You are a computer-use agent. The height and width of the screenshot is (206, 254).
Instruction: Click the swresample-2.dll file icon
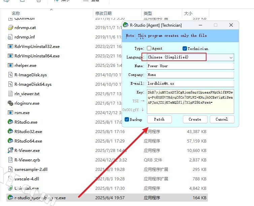(x=10, y=169)
